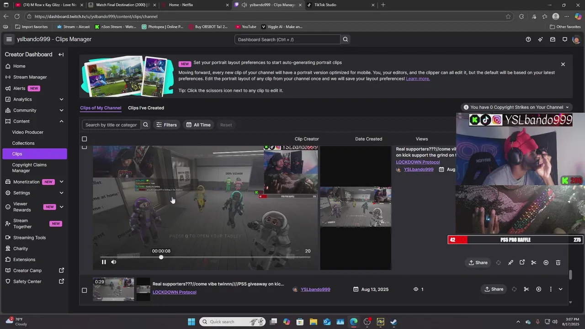Open the whispers chat bubble icon
Screen dimensions: 585x329
[565, 39]
